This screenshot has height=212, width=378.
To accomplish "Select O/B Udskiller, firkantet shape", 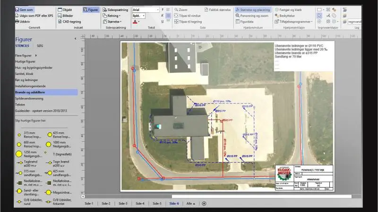I will pos(59,202).
